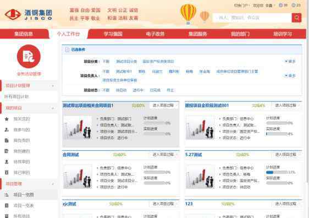Click the 项目一览表 list icon
The width and height of the screenshot is (309, 218).
click(x=7, y=205)
